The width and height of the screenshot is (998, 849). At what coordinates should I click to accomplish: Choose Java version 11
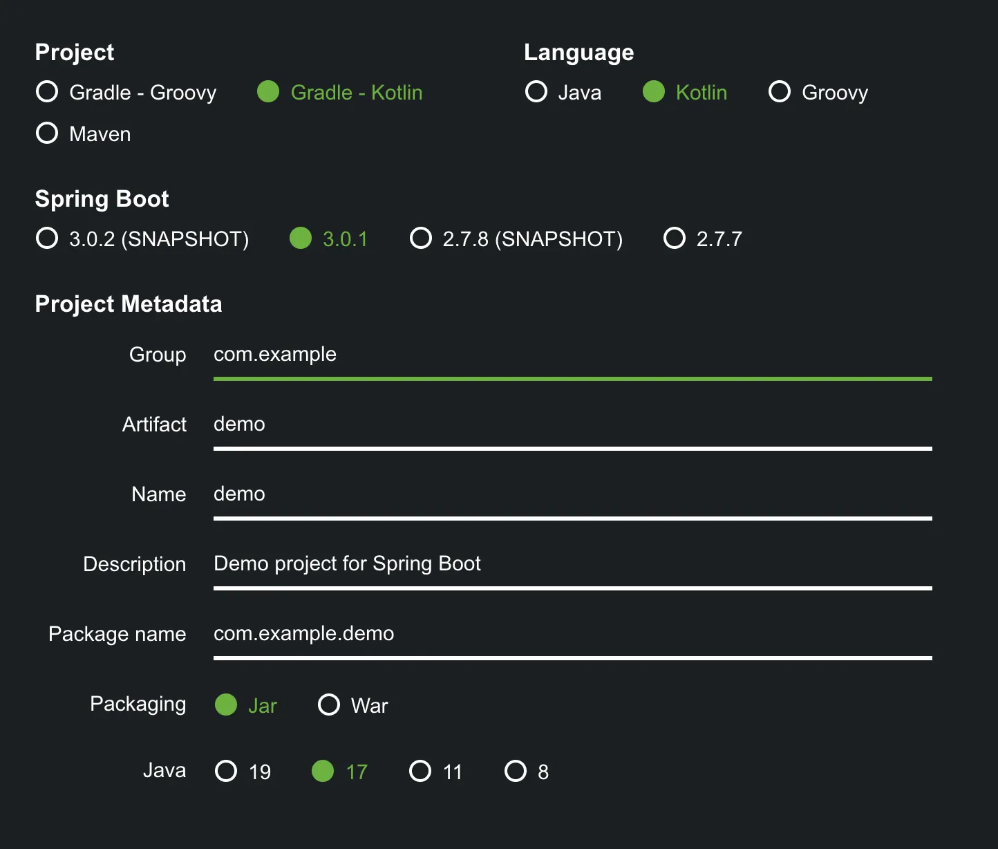click(x=420, y=772)
